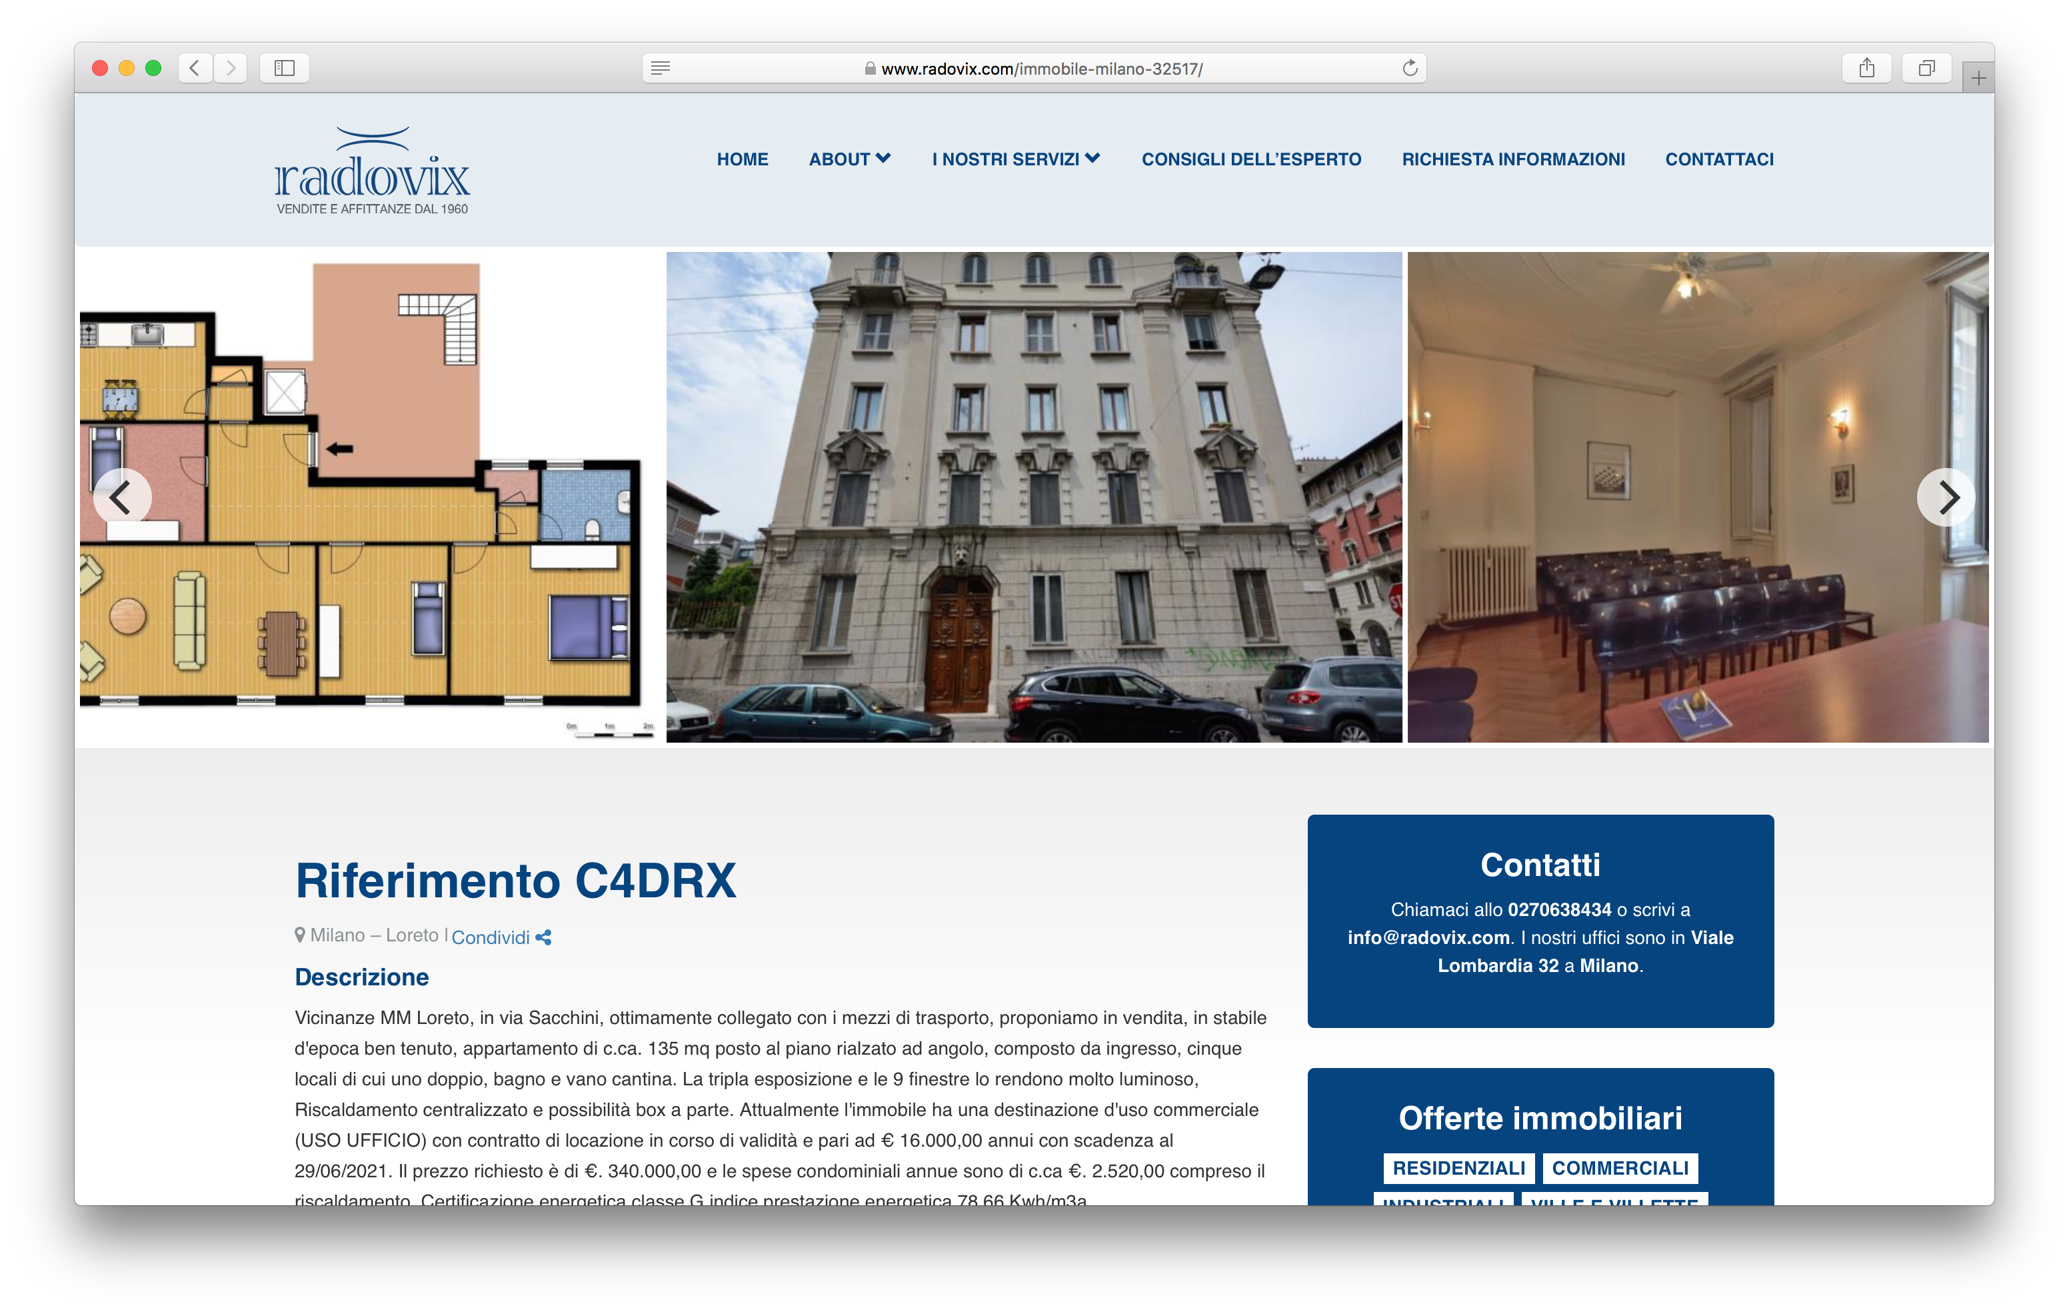Screen dimensions: 2069x1312
Task: Open RICHIESTA INFORMAZIONI page
Action: (1513, 159)
